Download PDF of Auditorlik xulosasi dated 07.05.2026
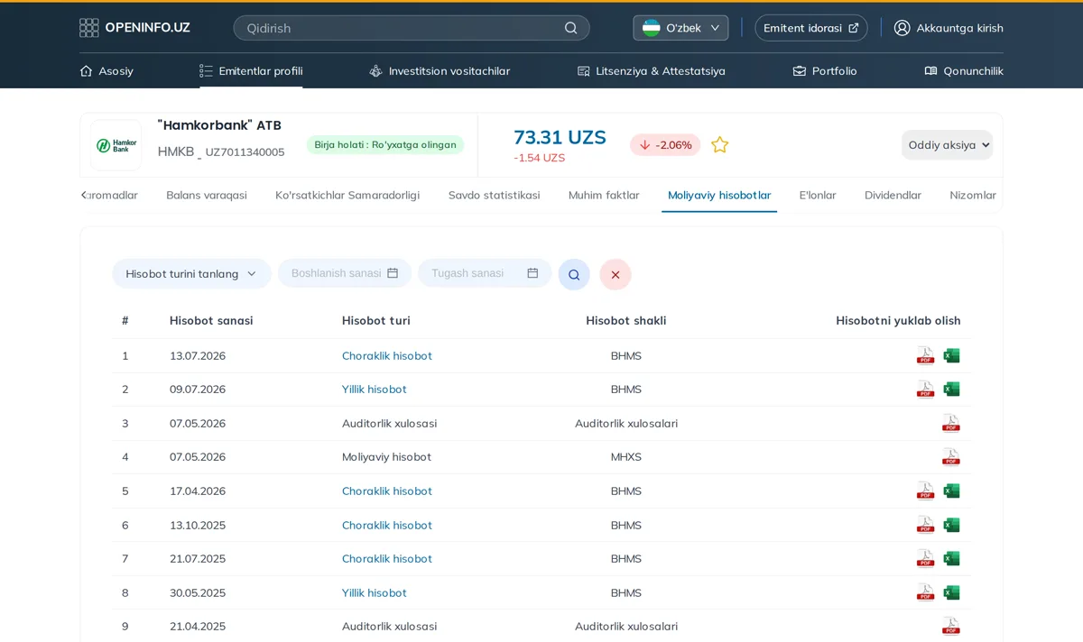Viewport: 1083px width, 642px height. point(950,423)
